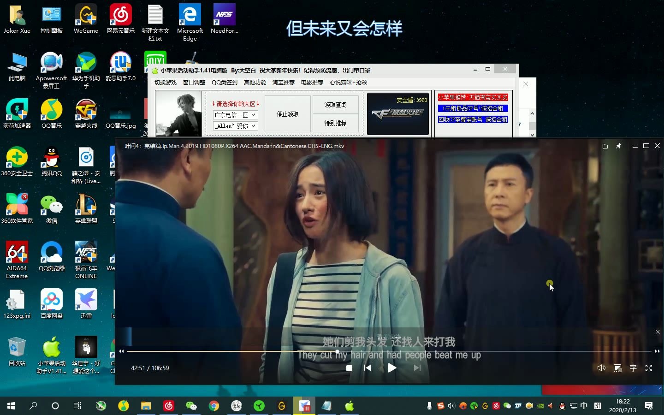The height and width of the screenshot is (415, 664).
Task: Select 新建文本文档.txt file on desktop
Action: [x=155, y=23]
